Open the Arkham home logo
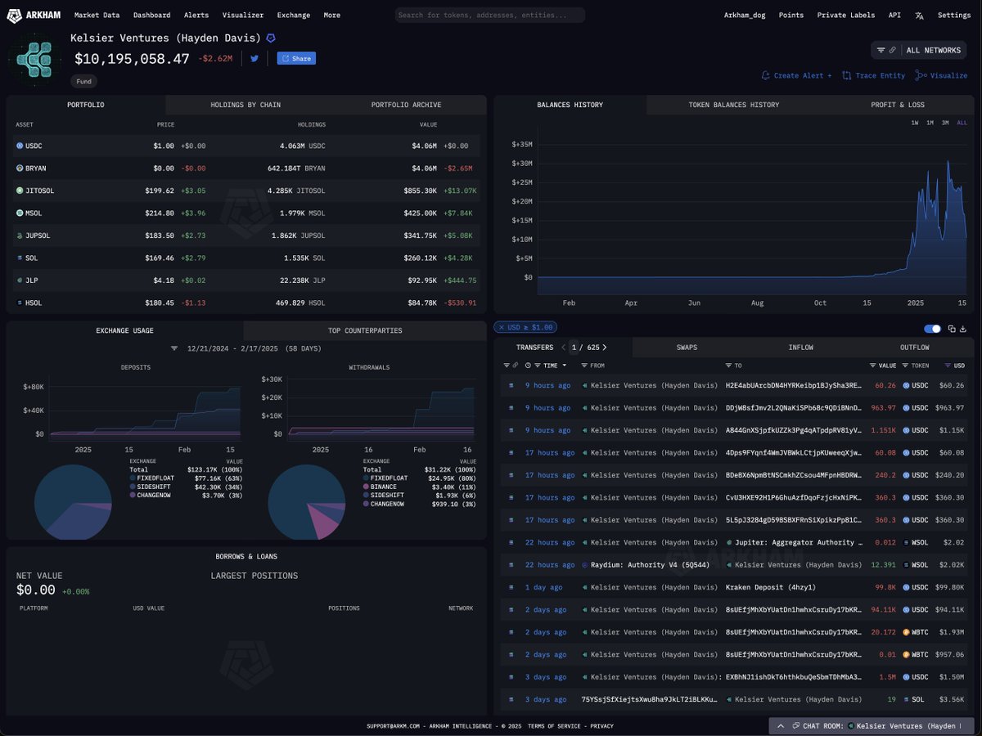This screenshot has height=736, width=982. [34, 15]
